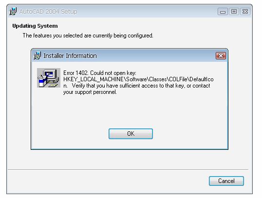
Task: Click the Software\Classes segment of the key path
Action: pyautogui.click(x=146, y=79)
